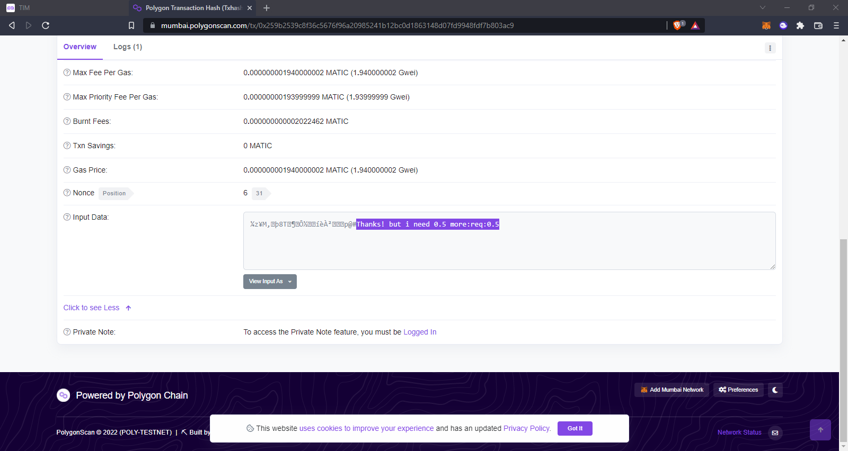Show help for Max Priority Fee Per Gas
This screenshot has width=848, height=451.
coord(67,97)
